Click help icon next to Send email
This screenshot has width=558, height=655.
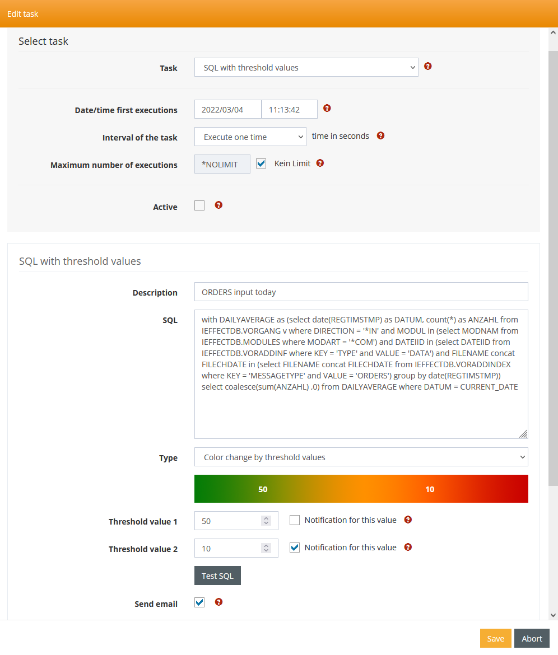(218, 602)
